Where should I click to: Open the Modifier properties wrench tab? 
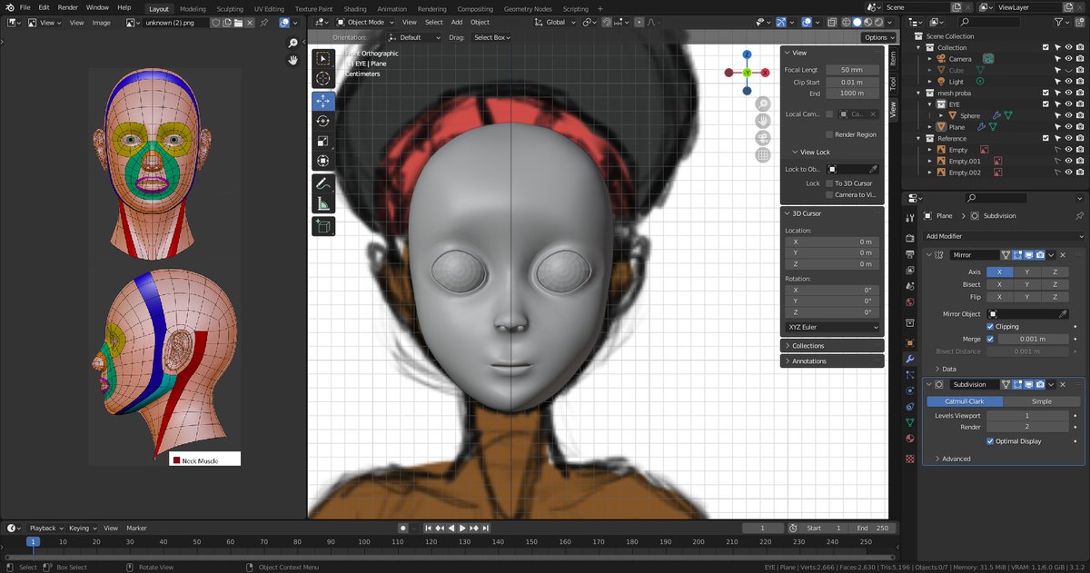click(910, 360)
